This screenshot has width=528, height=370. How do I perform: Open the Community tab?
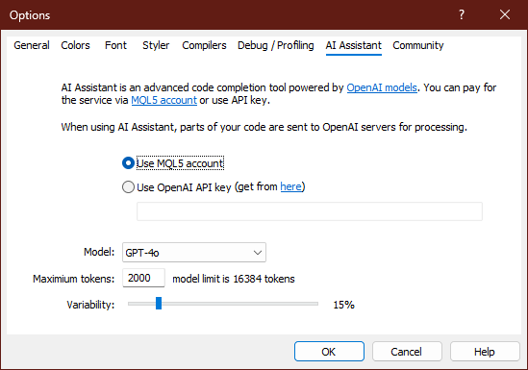tap(418, 45)
